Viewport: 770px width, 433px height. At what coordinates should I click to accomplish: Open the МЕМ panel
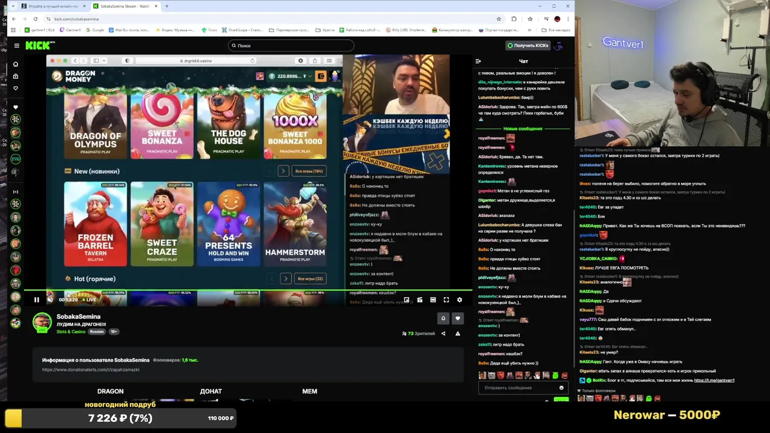click(x=309, y=391)
